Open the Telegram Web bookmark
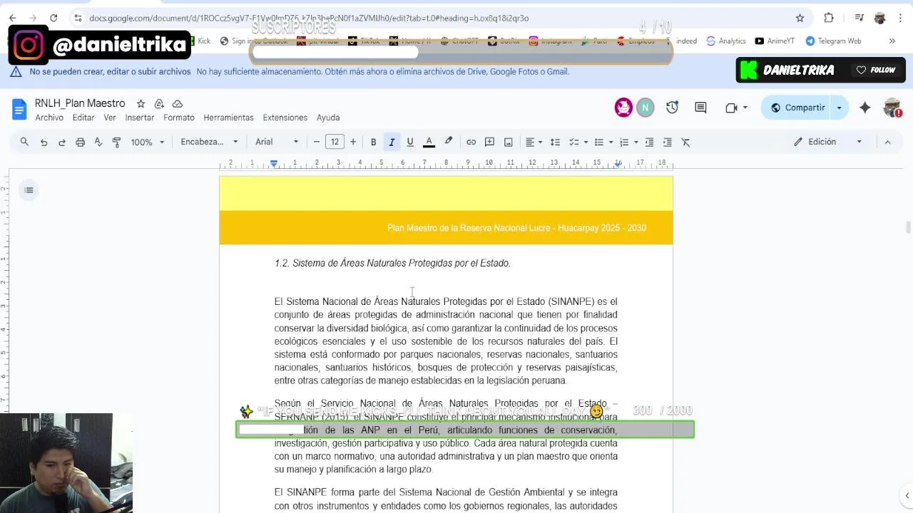Image resolution: width=913 pixels, height=513 pixels. 833,41
